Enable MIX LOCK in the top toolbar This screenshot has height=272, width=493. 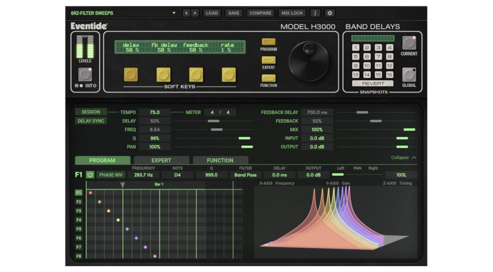[292, 13]
